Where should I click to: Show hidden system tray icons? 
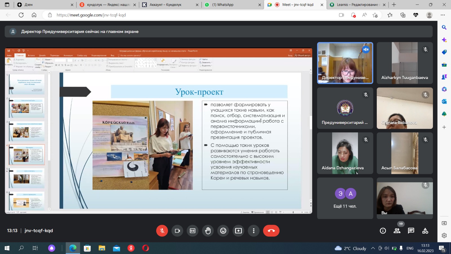(x=373, y=248)
